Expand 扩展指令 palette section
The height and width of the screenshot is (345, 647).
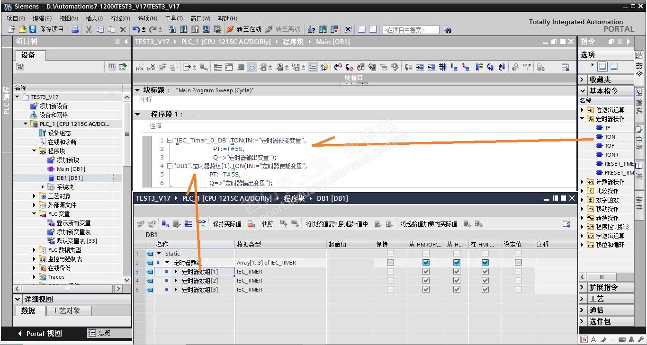pyautogui.click(x=583, y=287)
